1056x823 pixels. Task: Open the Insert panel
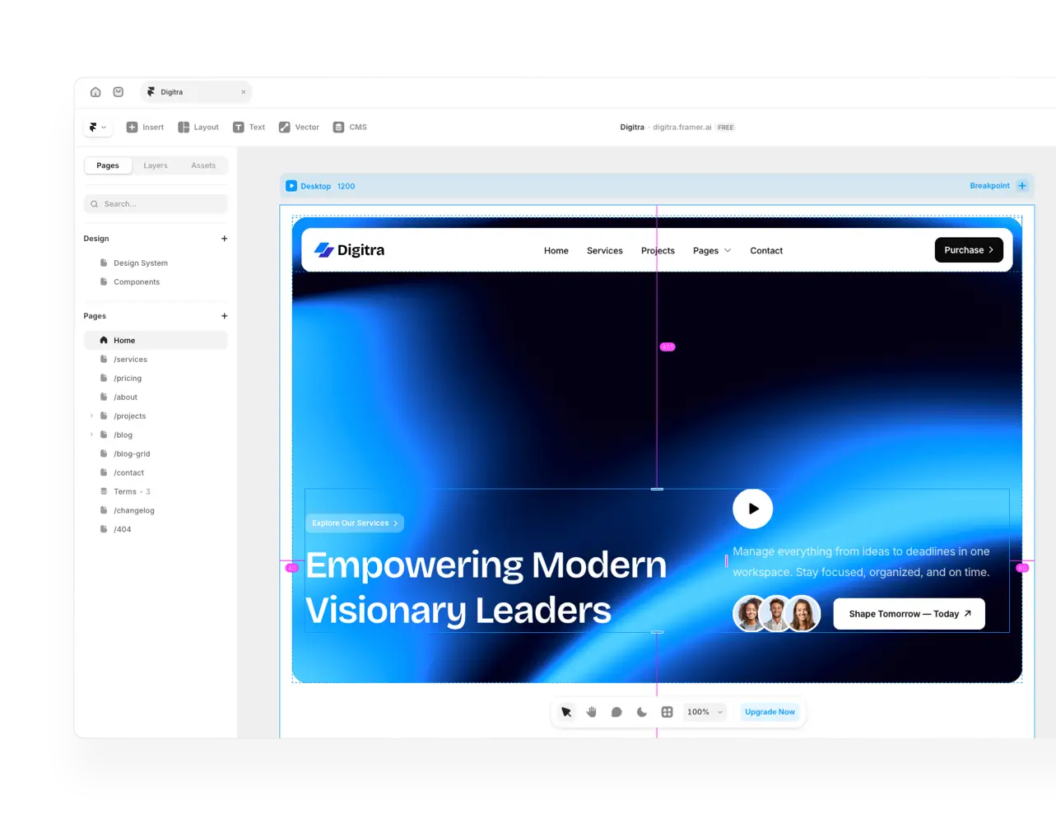(x=145, y=128)
